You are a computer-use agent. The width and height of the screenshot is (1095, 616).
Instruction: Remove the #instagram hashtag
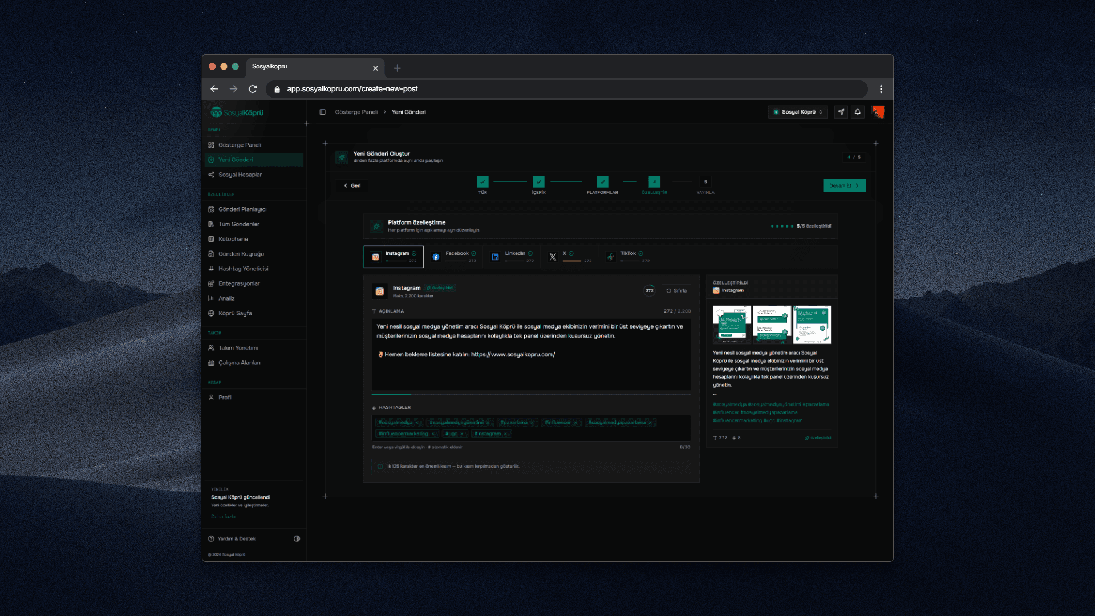(x=505, y=434)
